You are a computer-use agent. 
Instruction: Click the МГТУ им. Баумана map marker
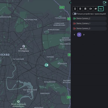[x=23, y=46]
